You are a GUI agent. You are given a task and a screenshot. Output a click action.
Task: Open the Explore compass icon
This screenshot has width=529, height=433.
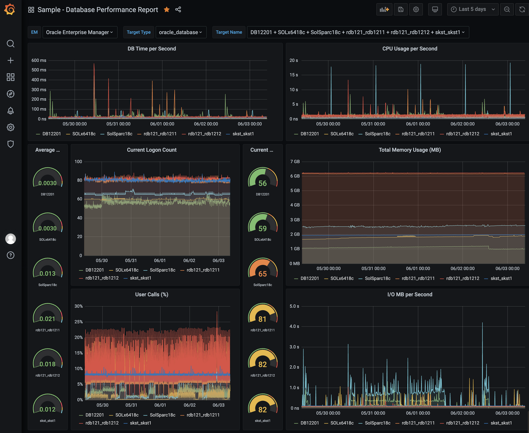point(10,94)
